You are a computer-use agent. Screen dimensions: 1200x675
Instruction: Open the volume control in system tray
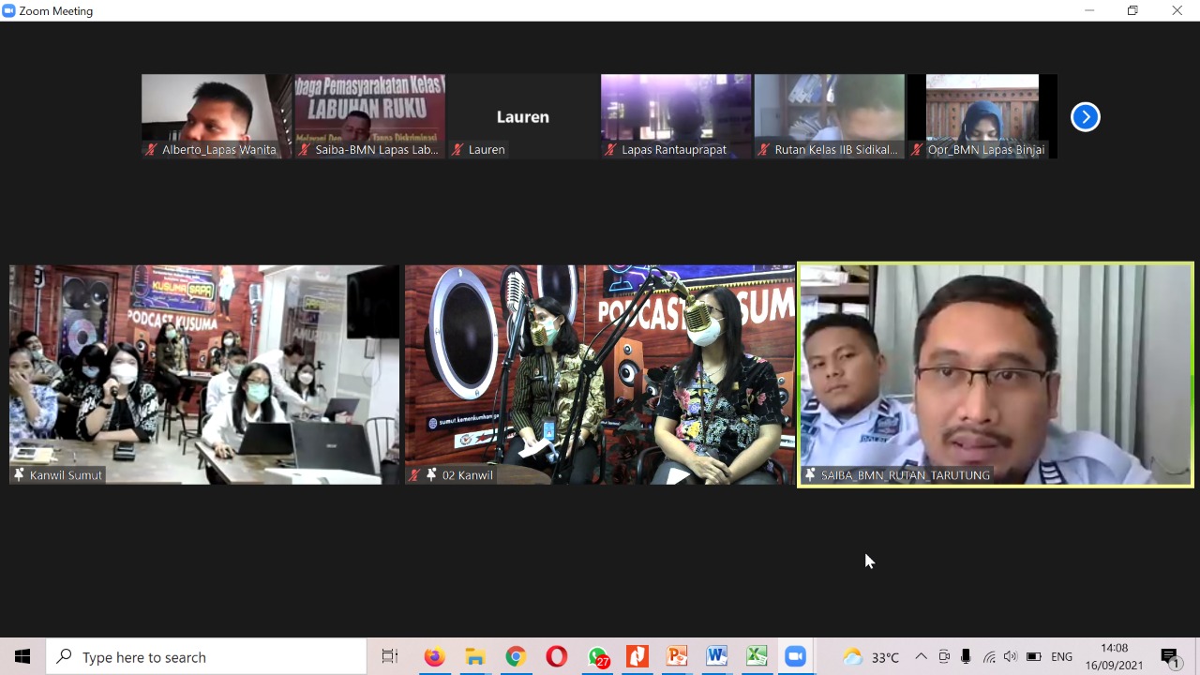click(x=1010, y=656)
